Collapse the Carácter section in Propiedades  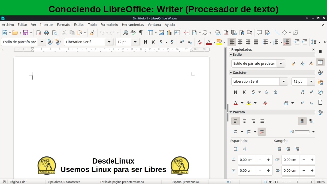[x=231, y=73]
